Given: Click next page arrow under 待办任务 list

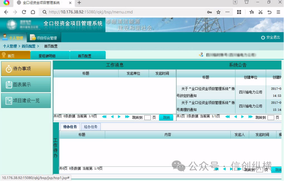Looking at the screenshot, I should [232, 169].
